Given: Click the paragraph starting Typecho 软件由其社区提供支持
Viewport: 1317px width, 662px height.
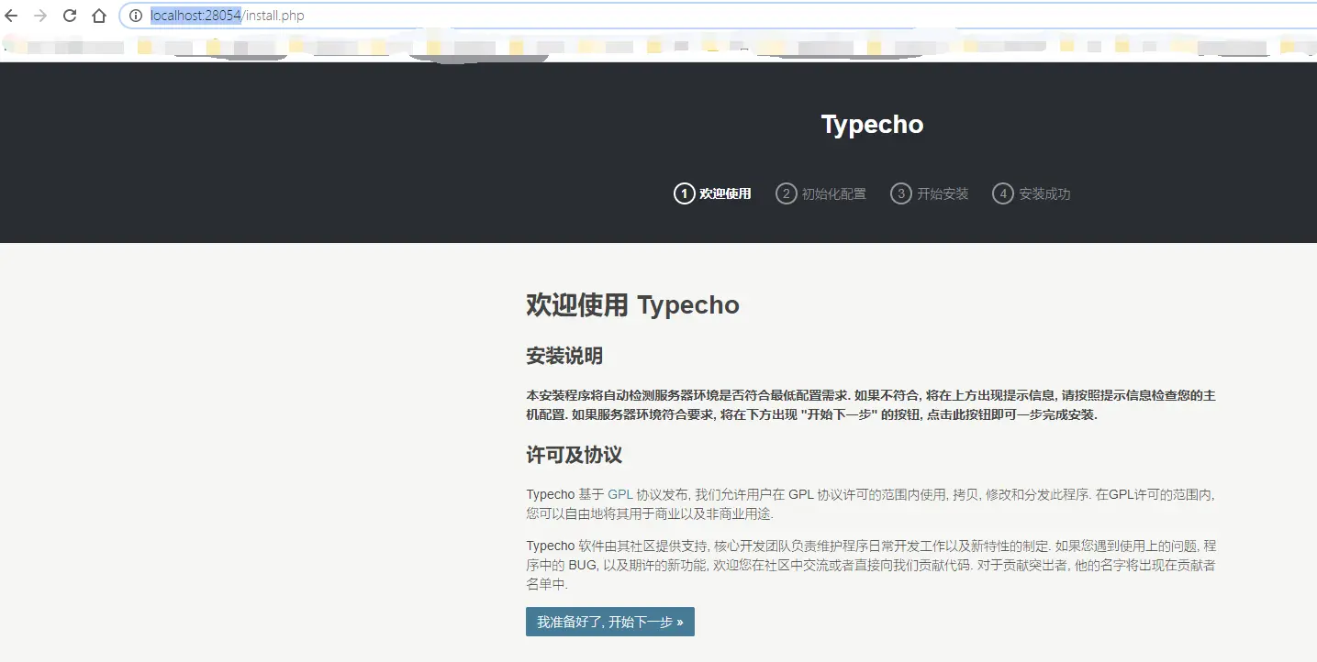Looking at the screenshot, I should click(871, 564).
